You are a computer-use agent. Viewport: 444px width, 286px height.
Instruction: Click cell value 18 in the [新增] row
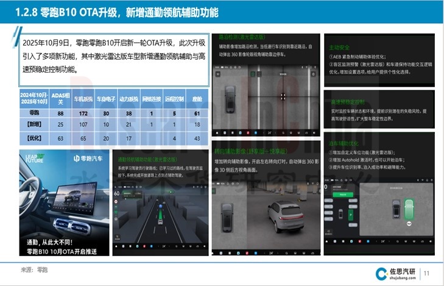pos(197,124)
